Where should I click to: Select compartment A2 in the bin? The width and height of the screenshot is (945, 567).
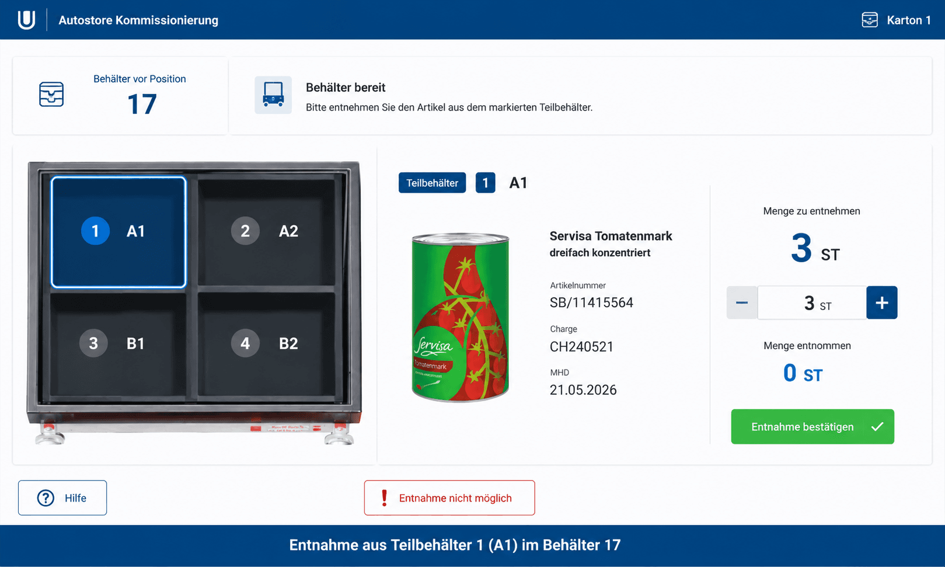point(266,232)
